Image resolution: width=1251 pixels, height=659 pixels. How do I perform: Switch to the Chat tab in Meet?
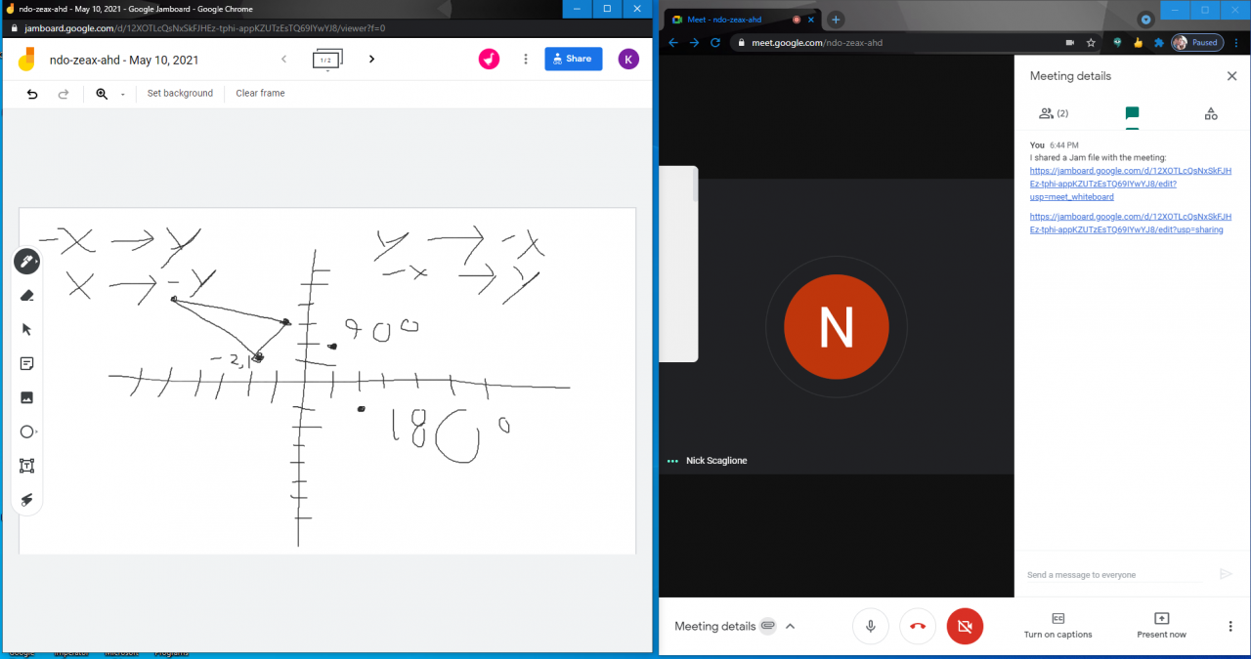click(1132, 113)
